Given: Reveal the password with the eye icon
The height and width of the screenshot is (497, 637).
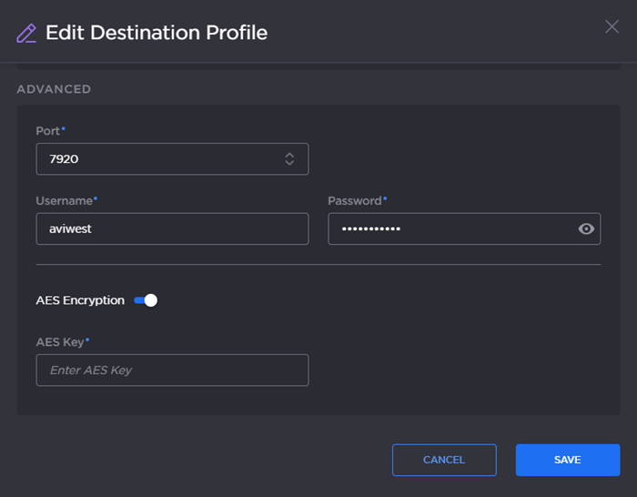Looking at the screenshot, I should [586, 229].
